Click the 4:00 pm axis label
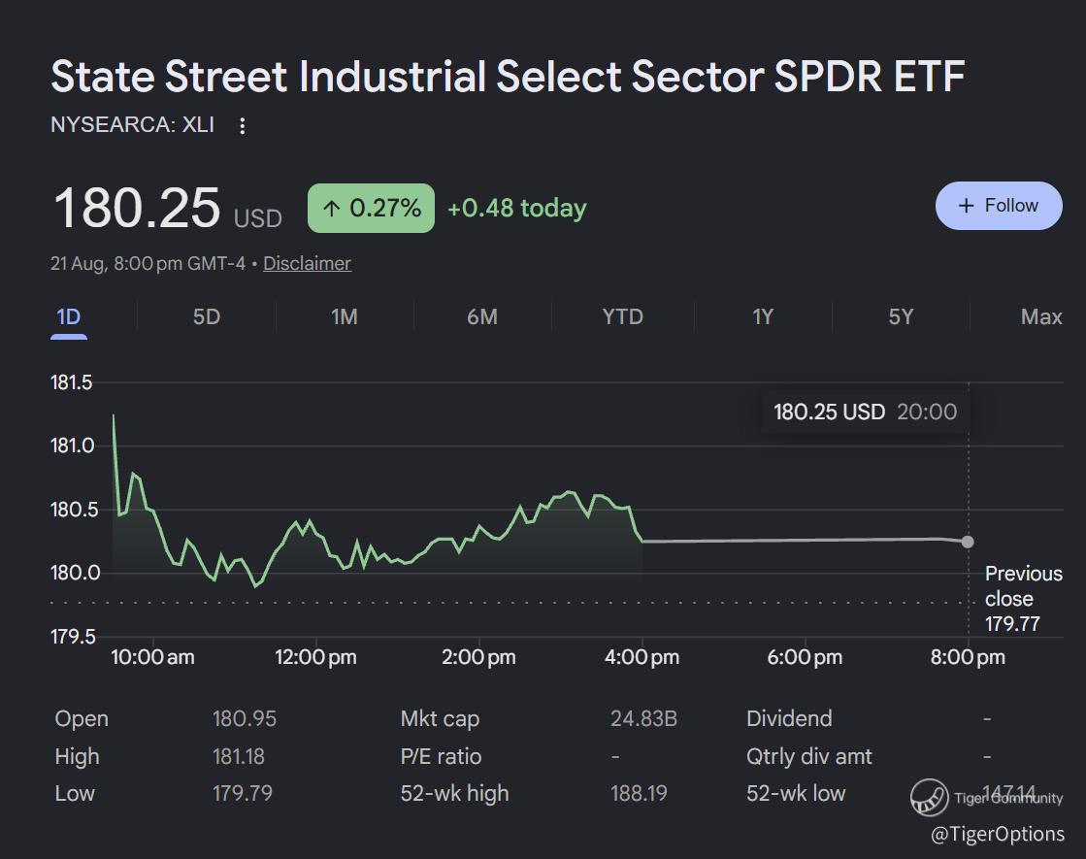This screenshot has height=859, width=1086. [642, 657]
